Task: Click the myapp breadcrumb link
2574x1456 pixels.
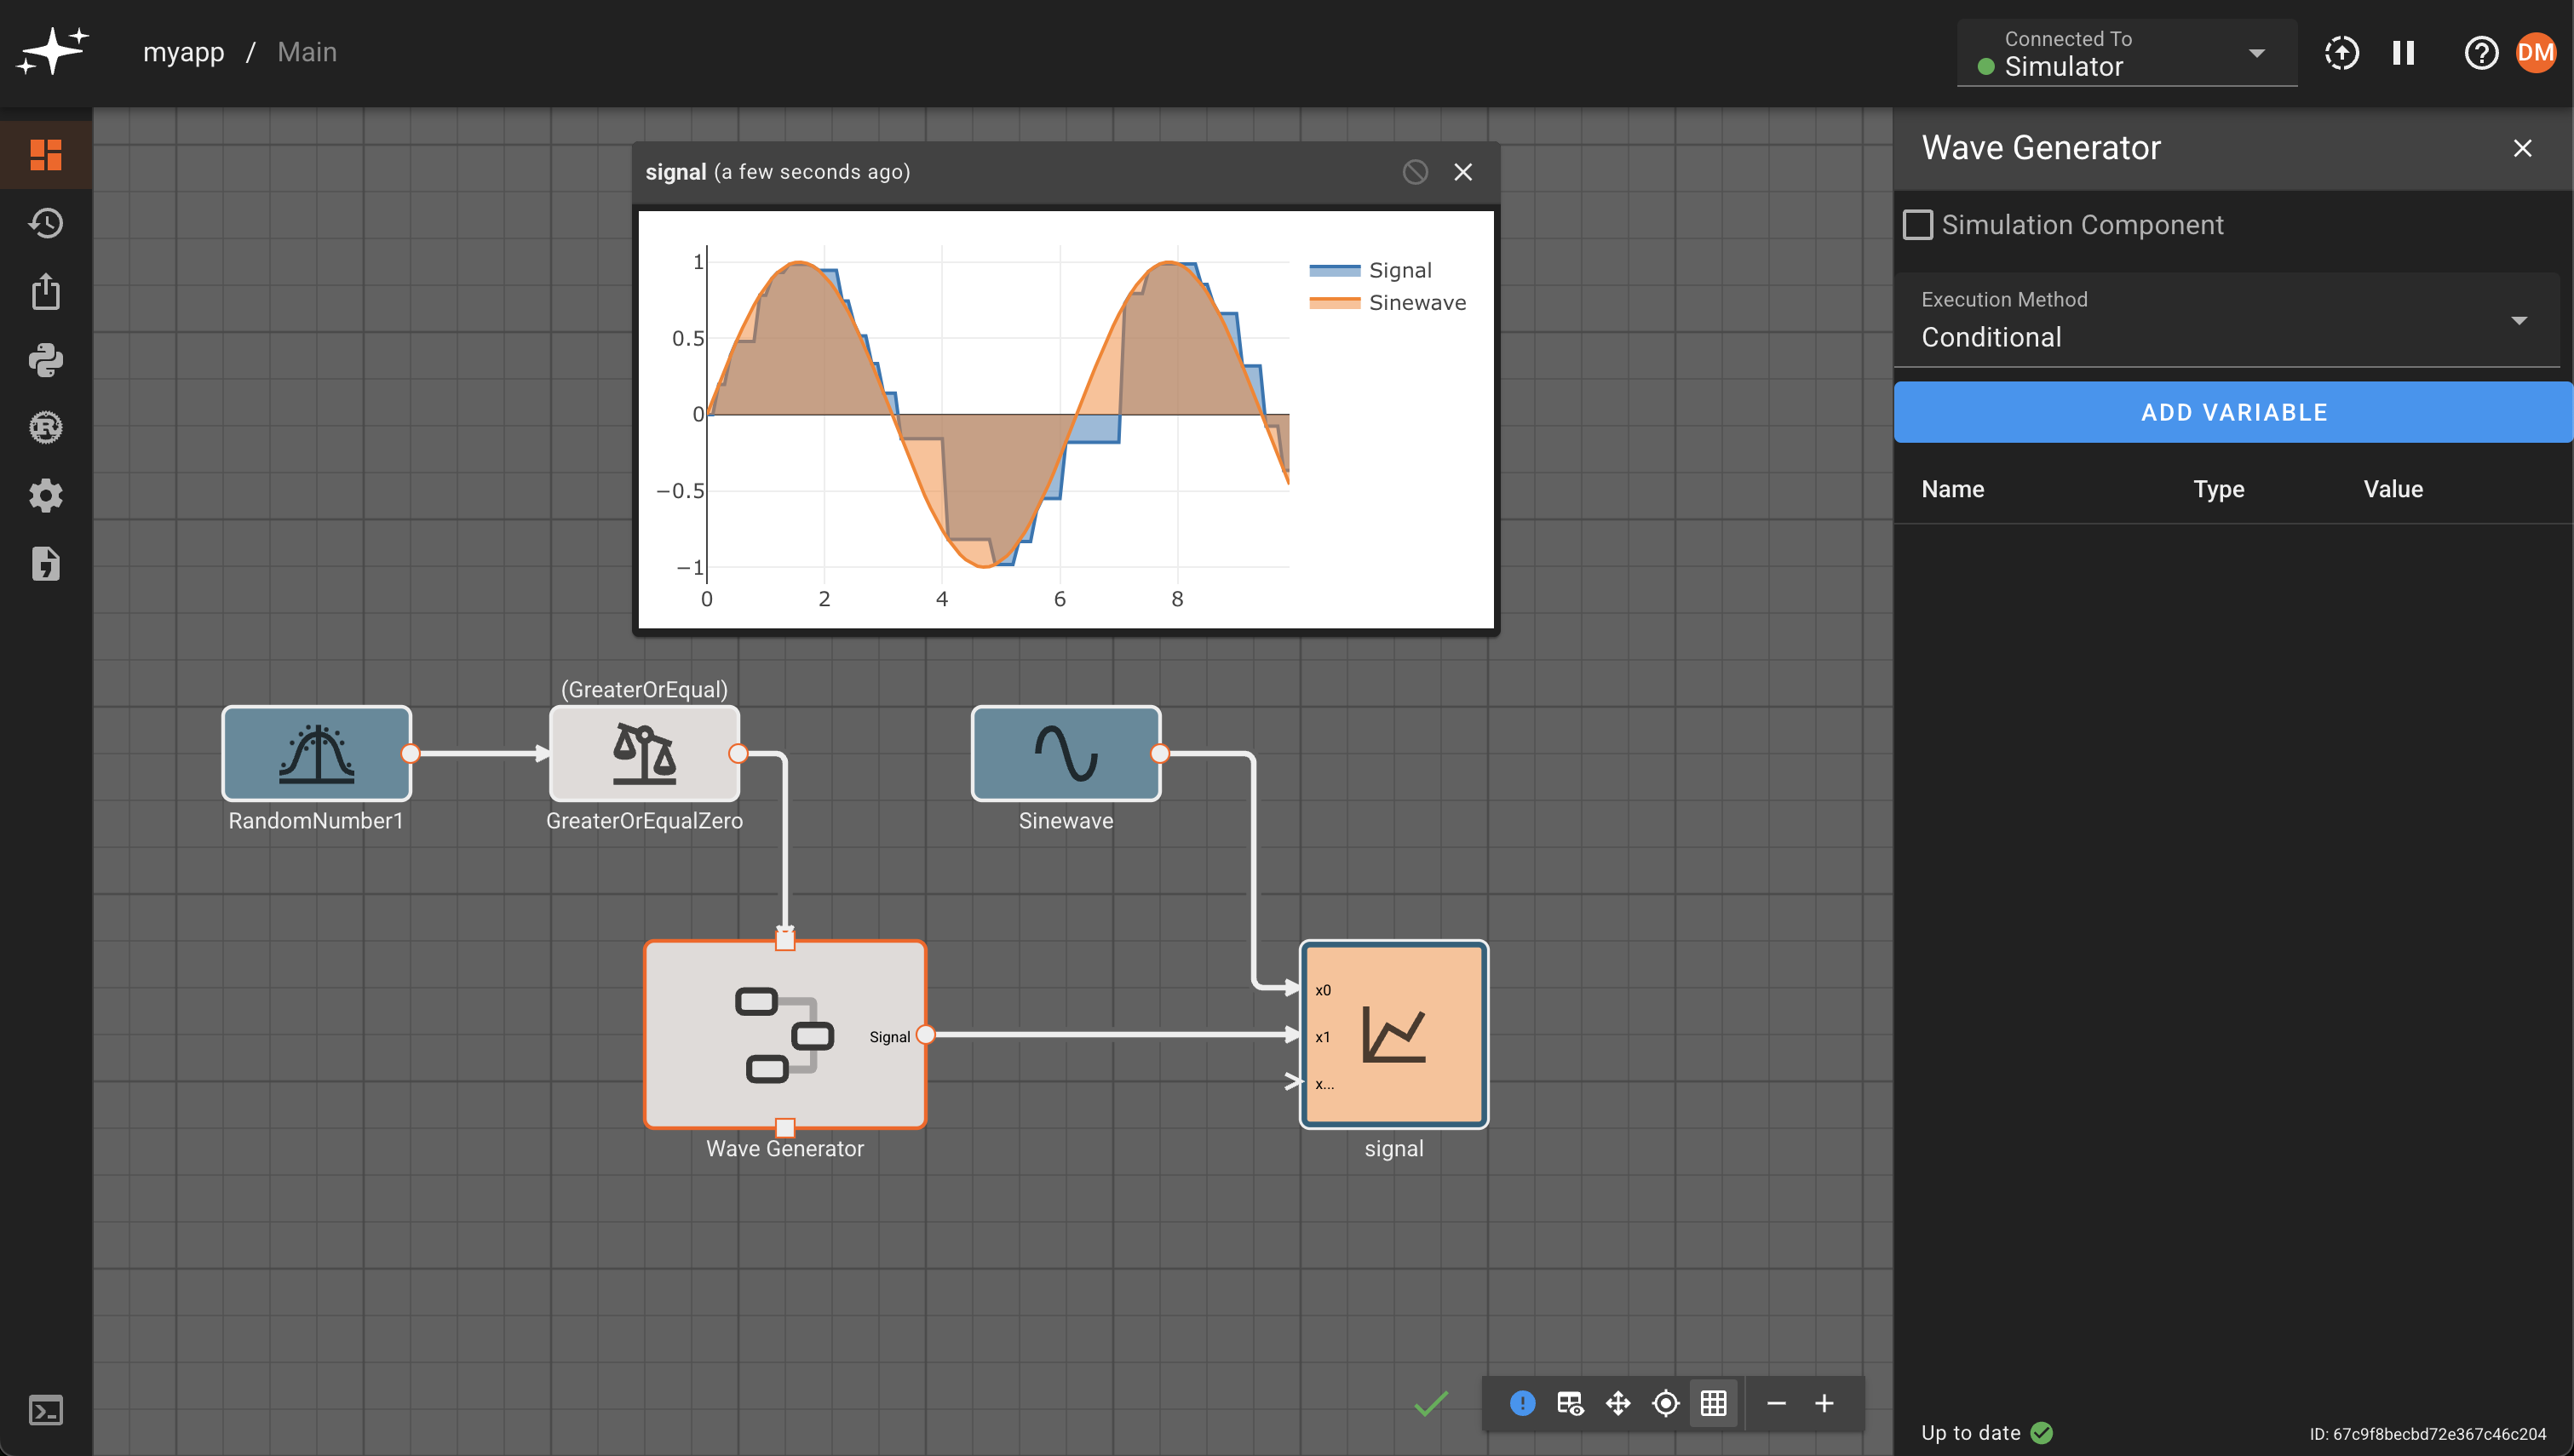Action: pyautogui.click(x=184, y=52)
